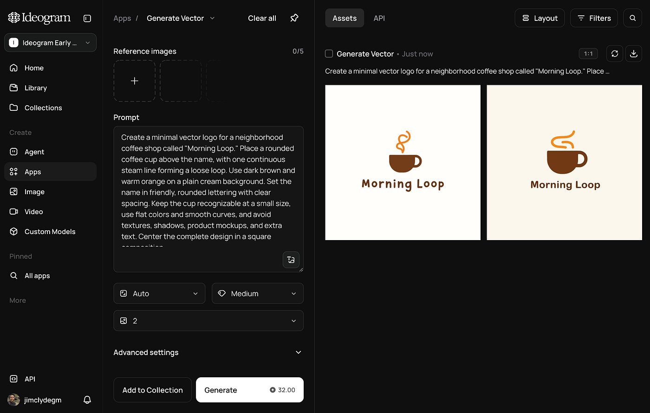Download the generated assets

(634, 54)
